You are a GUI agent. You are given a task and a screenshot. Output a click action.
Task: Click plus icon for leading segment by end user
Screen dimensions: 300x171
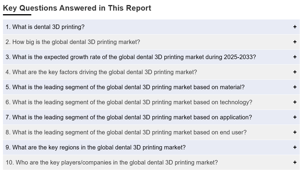click(295, 132)
